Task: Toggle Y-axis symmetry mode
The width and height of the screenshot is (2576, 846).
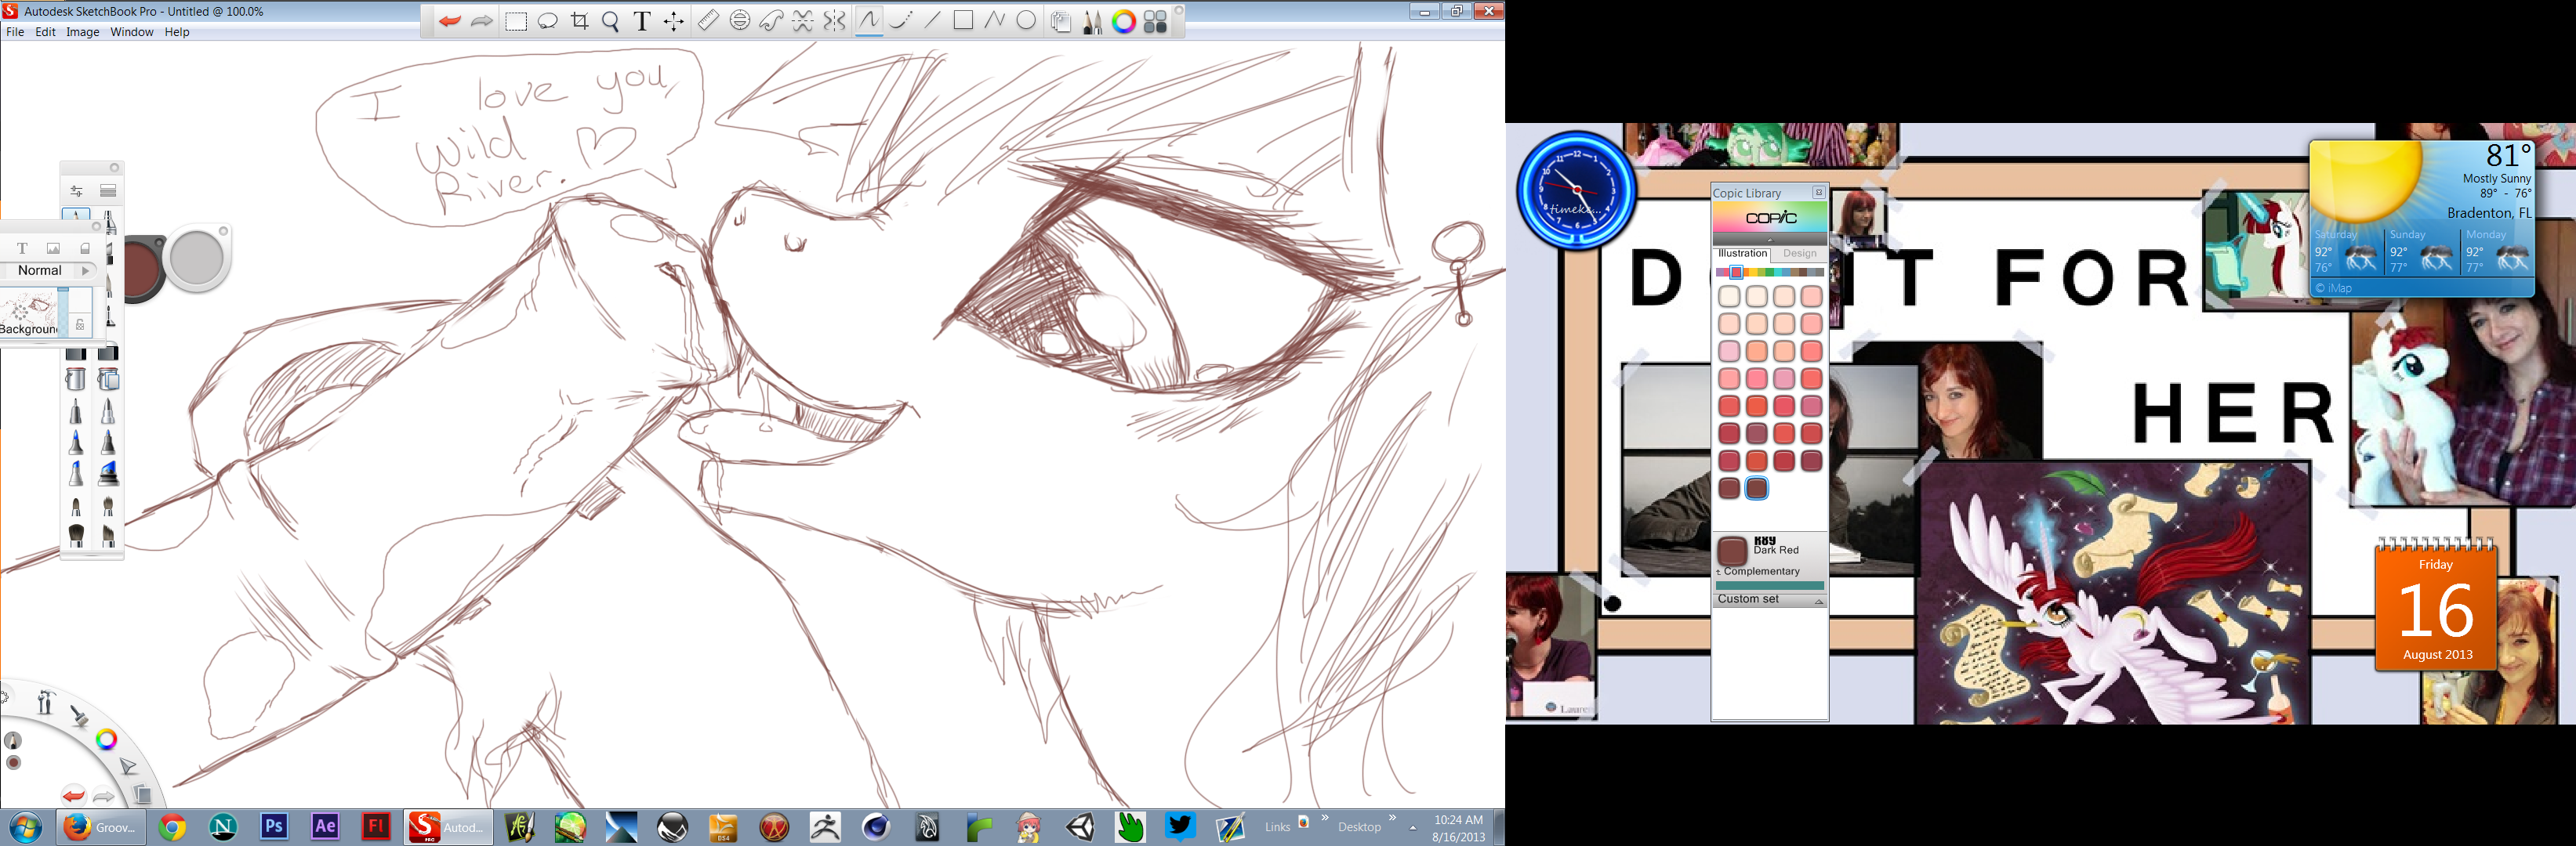Action: click(834, 21)
